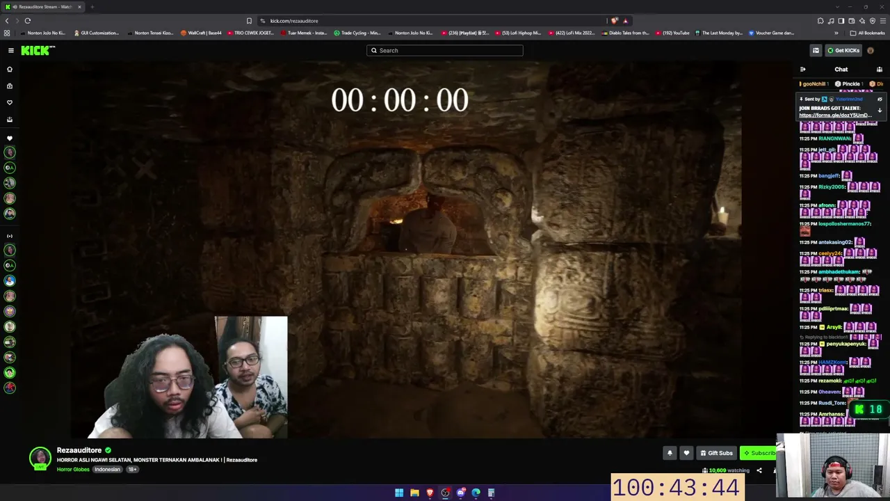
Task: Click chat username bangjeff
Action: [829, 175]
